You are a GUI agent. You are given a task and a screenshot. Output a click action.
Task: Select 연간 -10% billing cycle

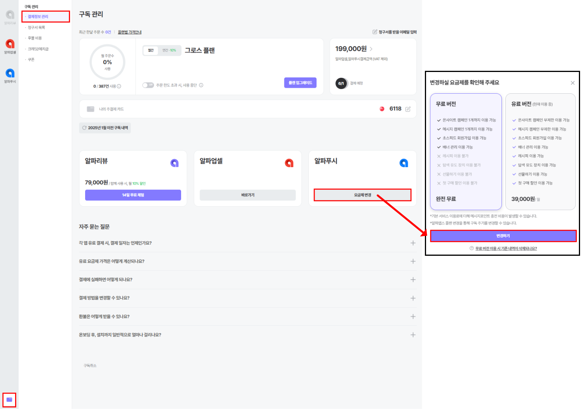pos(169,50)
